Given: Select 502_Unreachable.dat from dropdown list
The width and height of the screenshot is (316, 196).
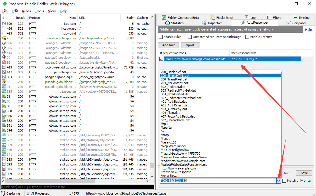Looking at the screenshot, I should [x=221, y=120].
